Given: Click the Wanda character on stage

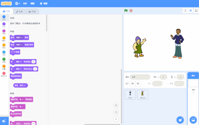Looking at the screenshot, I should pos(139,47).
